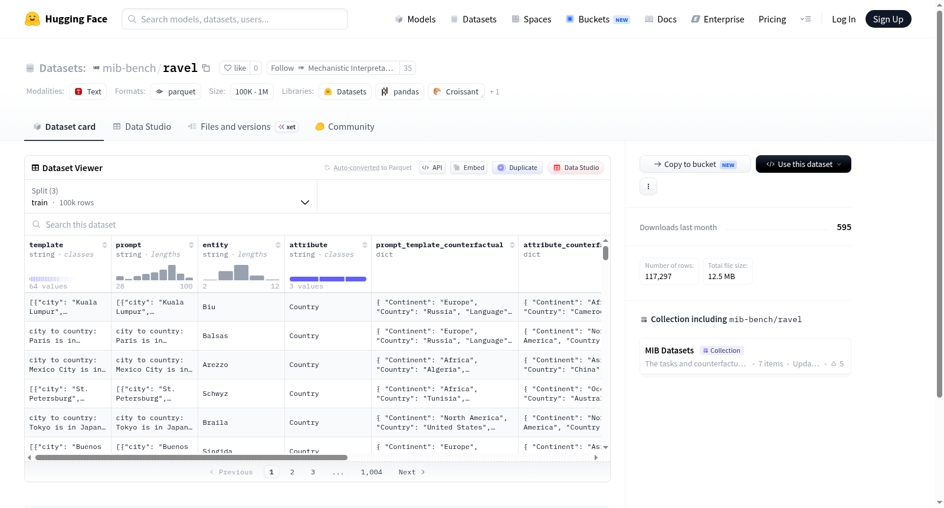944x508 pixels.
Task: Click the Search this dataset field
Action: pyautogui.click(x=317, y=225)
